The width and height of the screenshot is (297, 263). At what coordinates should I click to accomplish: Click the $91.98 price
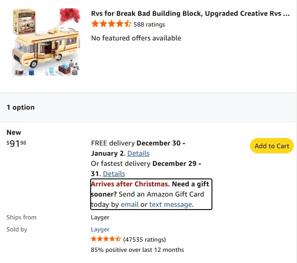(x=16, y=144)
